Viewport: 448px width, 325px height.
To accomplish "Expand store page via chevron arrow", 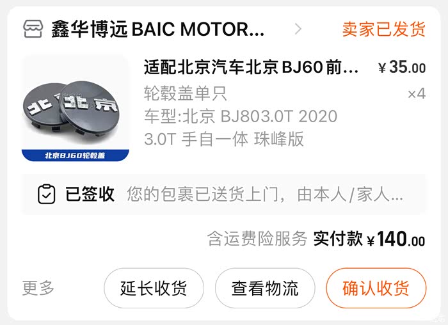I will (298, 29).
